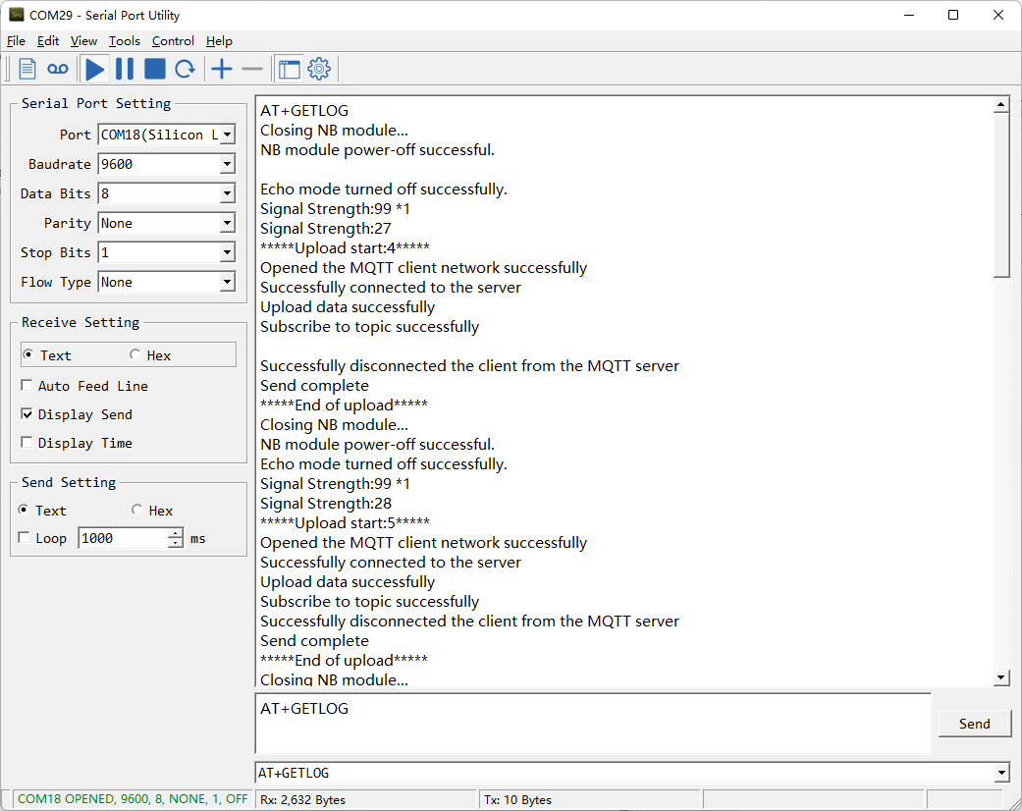This screenshot has width=1022, height=811.
Task: Click the Stop toolbar button
Action: (x=154, y=69)
